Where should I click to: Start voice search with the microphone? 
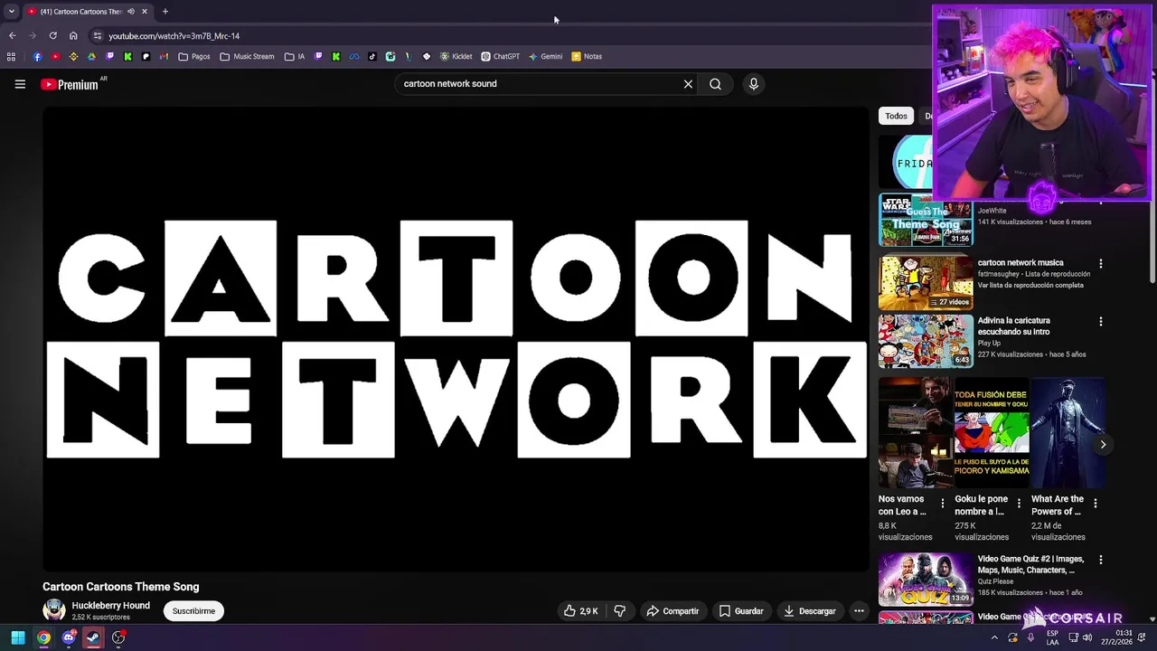click(754, 84)
